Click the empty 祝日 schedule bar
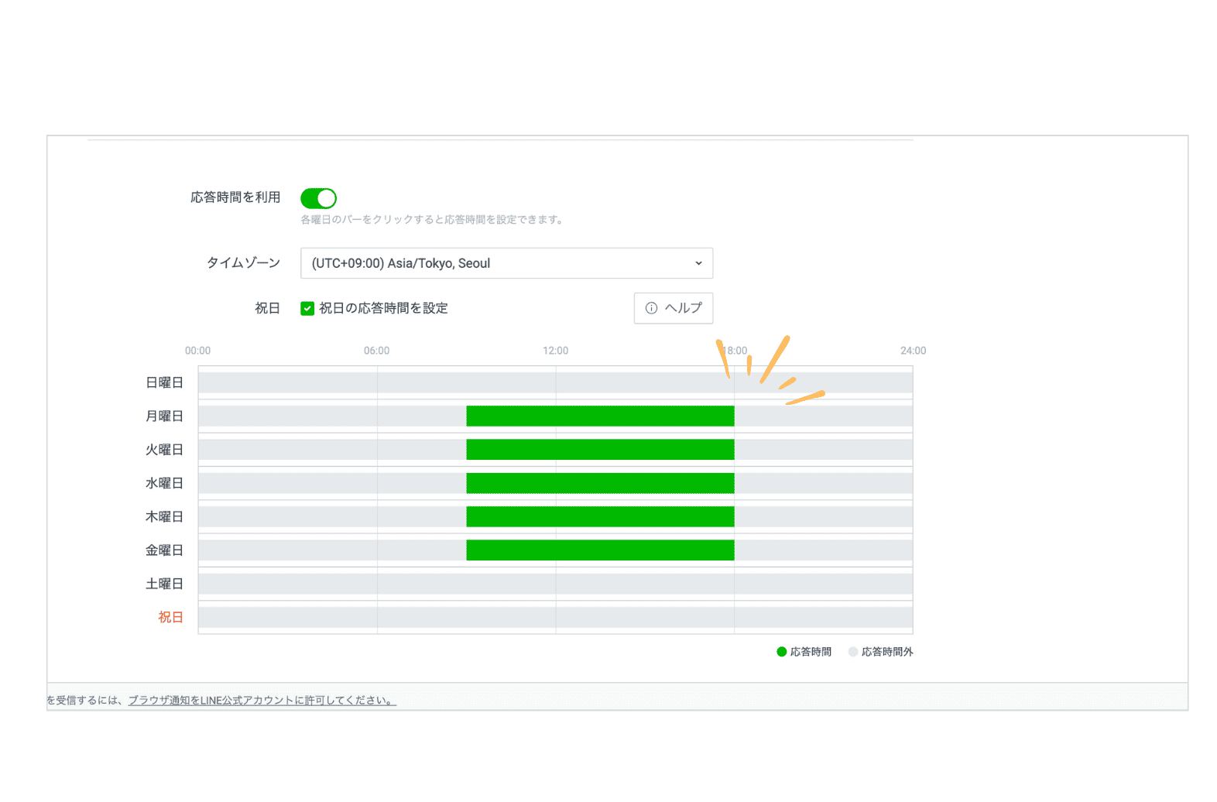 (555, 617)
